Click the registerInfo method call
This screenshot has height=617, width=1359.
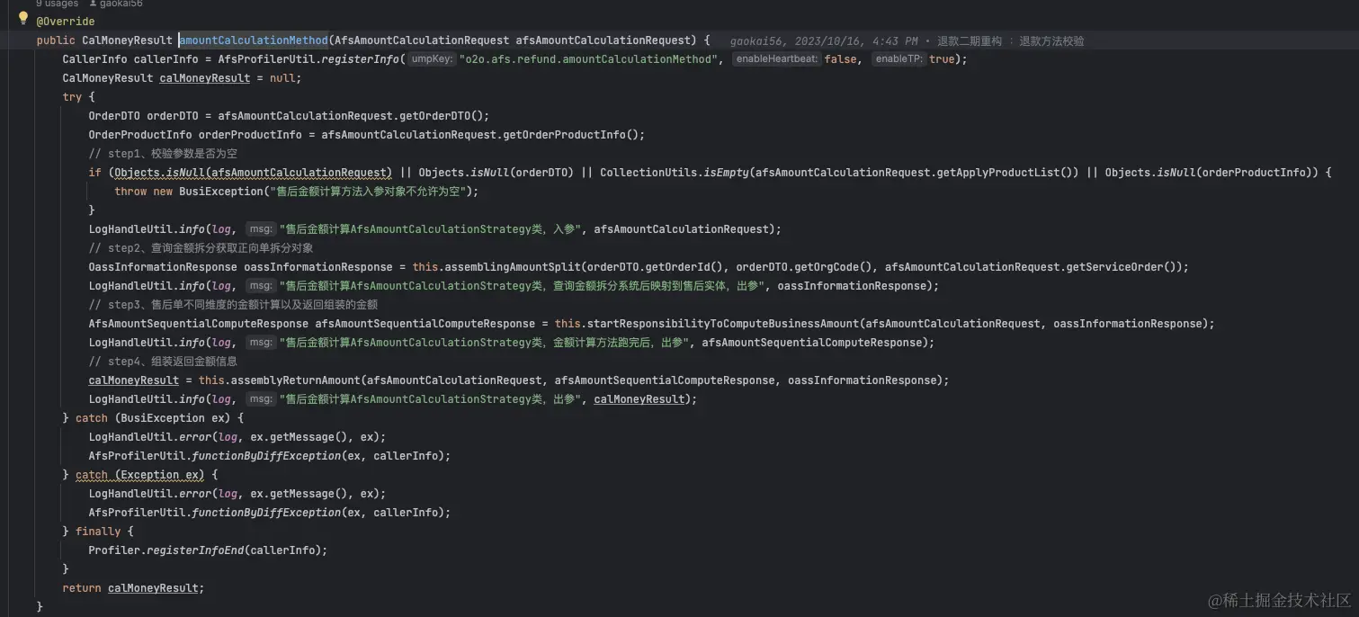tap(361, 59)
